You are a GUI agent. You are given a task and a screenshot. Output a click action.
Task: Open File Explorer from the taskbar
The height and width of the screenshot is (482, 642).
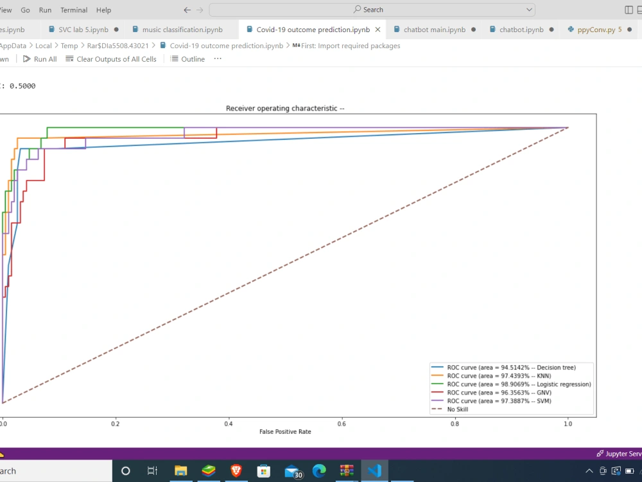click(180, 471)
